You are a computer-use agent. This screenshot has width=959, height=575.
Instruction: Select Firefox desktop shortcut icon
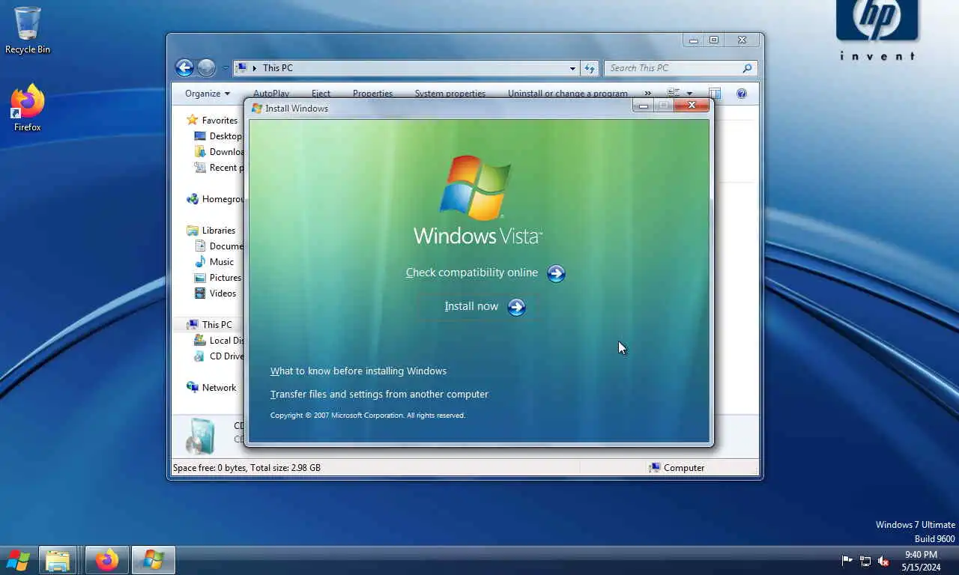(x=28, y=107)
